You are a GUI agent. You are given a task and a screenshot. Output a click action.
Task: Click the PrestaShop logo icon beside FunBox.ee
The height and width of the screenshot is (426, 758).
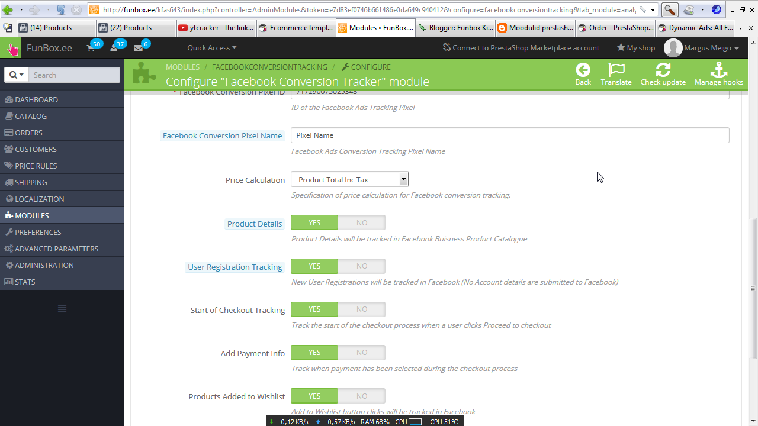[x=12, y=48]
